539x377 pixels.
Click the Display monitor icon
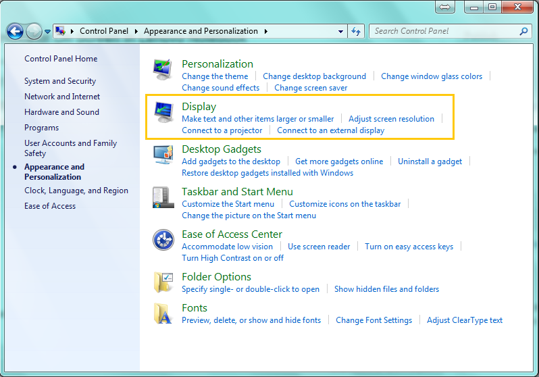pyautogui.click(x=163, y=112)
